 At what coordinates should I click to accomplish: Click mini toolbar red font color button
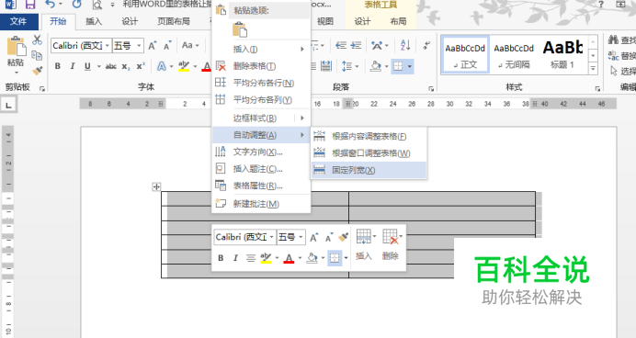289,258
